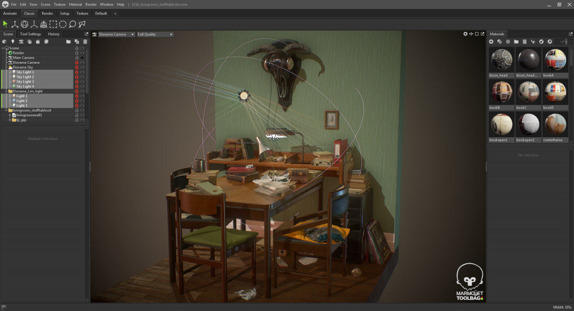Image resolution: width=574 pixels, height=311 pixels.
Task: Delete material using Materials trash icon
Action: [x=524, y=42]
